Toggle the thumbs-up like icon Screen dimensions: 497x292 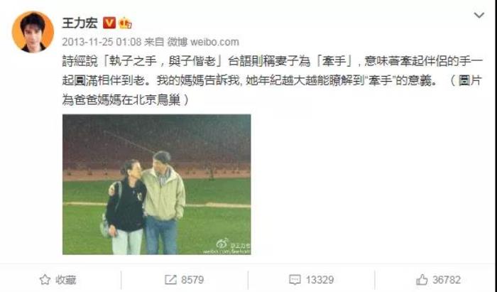(x=422, y=280)
